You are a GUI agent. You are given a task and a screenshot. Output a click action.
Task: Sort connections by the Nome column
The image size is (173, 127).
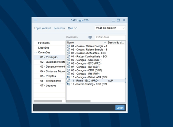[x=87, y=42]
